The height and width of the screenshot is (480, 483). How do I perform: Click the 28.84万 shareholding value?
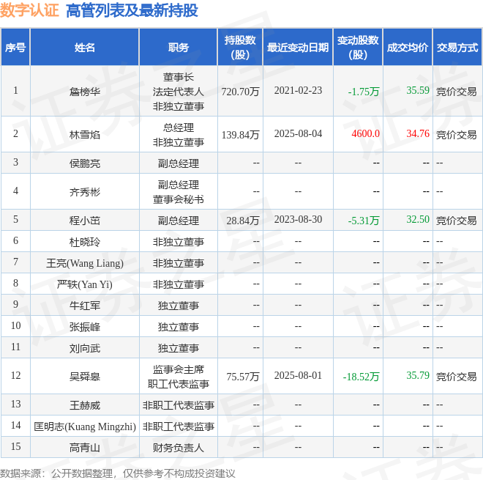click(243, 221)
